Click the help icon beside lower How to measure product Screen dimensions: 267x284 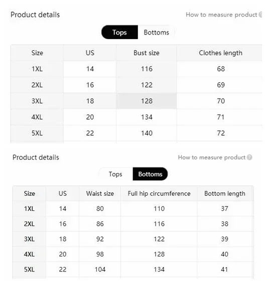click(249, 157)
